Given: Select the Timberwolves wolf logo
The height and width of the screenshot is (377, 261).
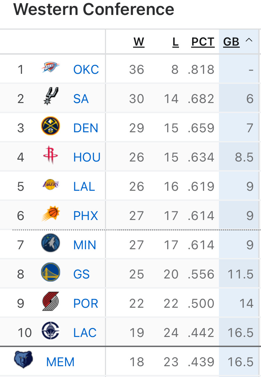Looking at the screenshot, I should point(50,243).
